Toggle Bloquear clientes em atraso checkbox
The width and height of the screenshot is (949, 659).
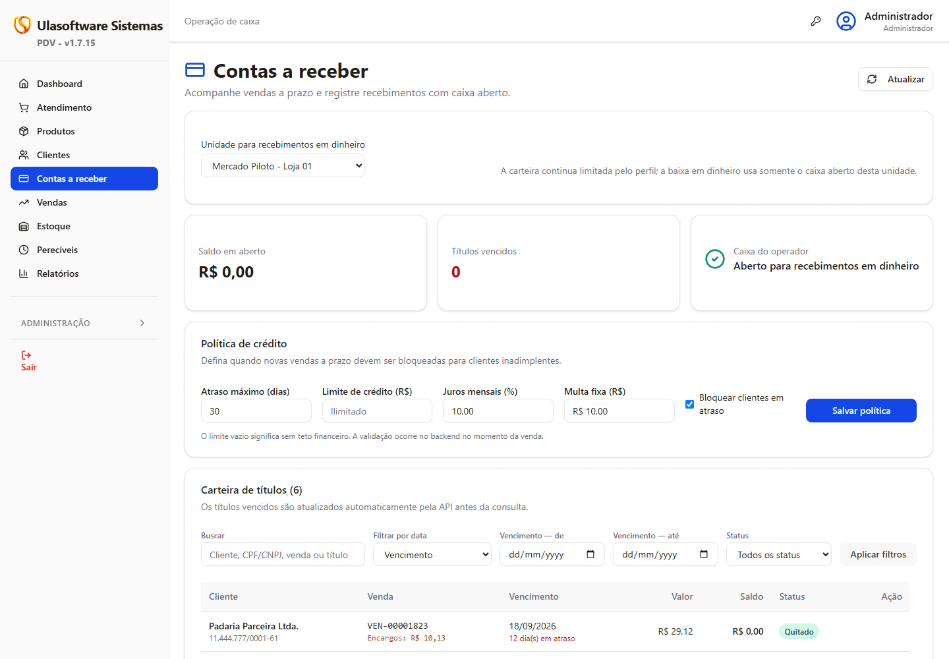coord(689,404)
